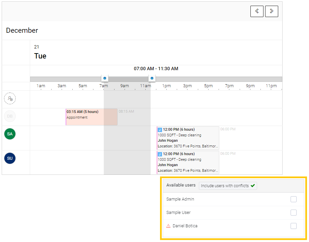The height and width of the screenshot is (242, 309).
Task: Click the 9am time label on the timeline
Action: tap(125, 86)
